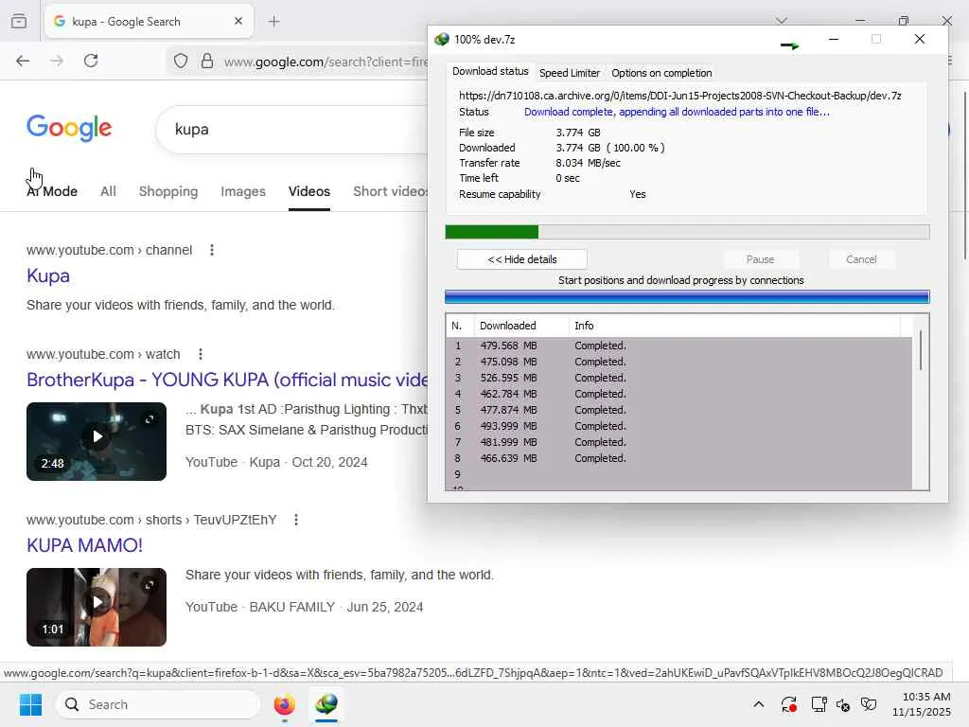Open the list all tabs chevron
The width and height of the screenshot is (969, 727).
click(782, 21)
